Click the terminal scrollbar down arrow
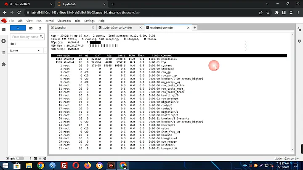The height and width of the screenshot is (170, 303). [292, 149]
